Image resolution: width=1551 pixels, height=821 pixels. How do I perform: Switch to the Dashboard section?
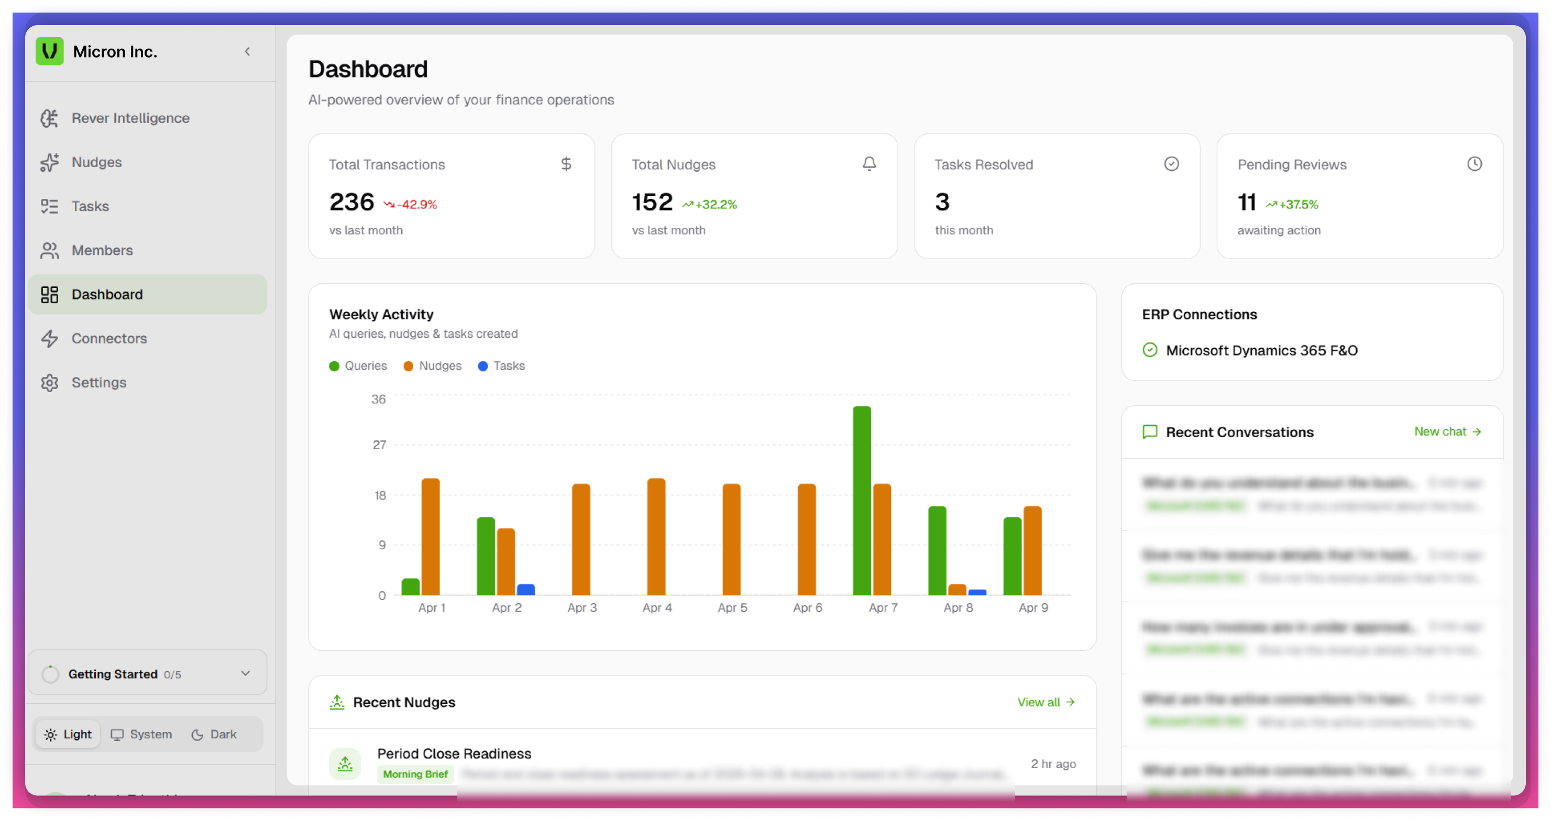coord(107,294)
